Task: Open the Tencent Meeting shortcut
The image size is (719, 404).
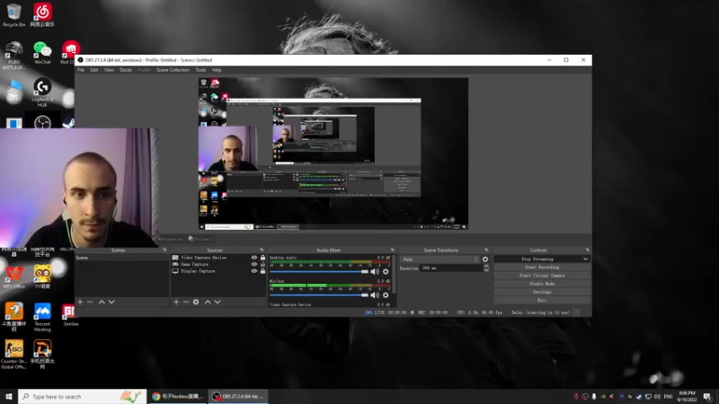Action: [42, 317]
